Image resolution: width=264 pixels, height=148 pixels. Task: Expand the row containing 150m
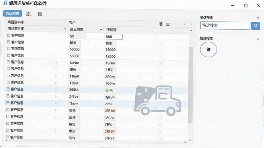pyautogui.click(x=56, y=62)
